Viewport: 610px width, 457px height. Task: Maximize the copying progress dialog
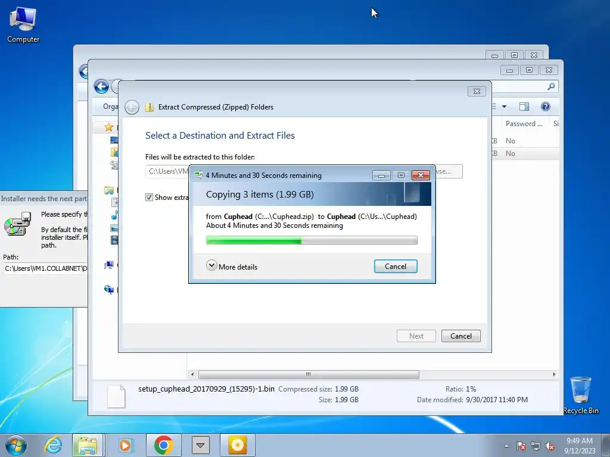[401, 176]
